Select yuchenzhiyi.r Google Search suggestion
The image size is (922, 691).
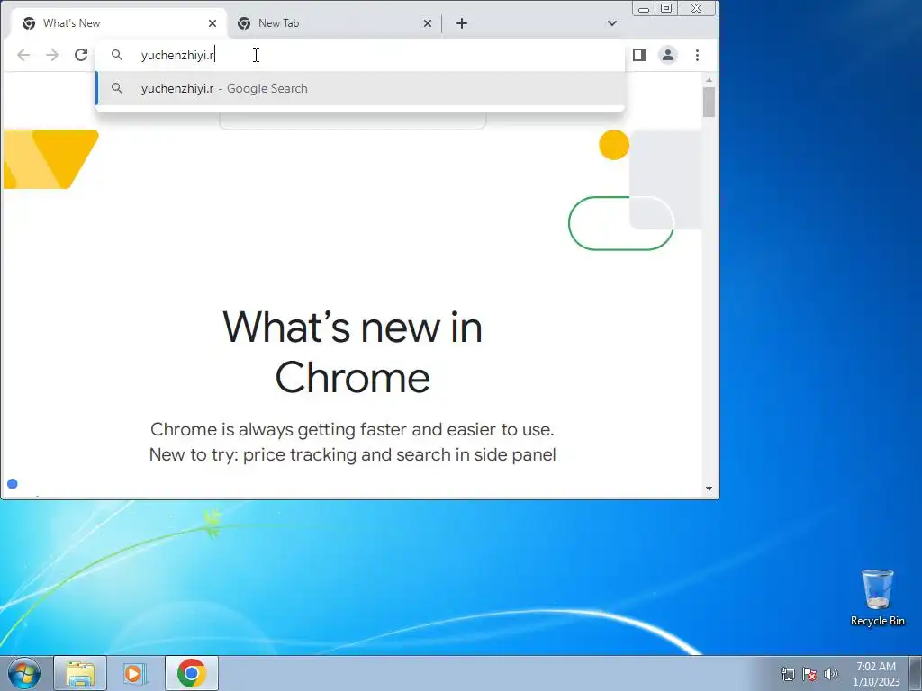360,89
